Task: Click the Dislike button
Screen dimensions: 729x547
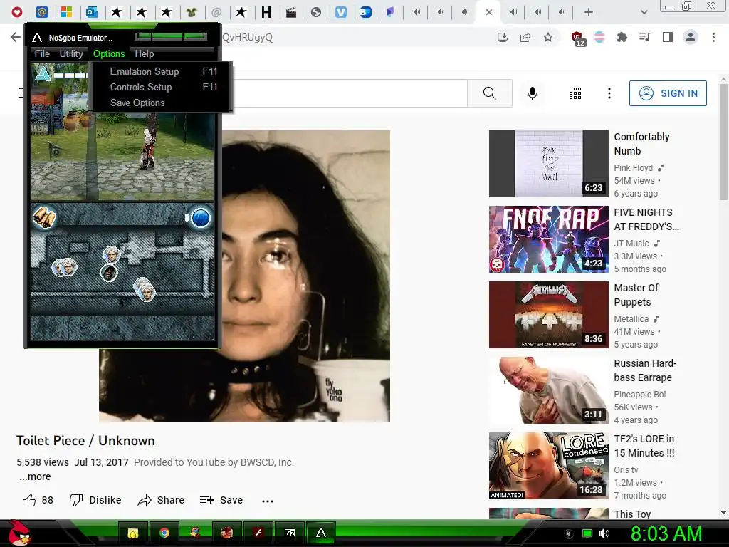Action: pos(95,500)
